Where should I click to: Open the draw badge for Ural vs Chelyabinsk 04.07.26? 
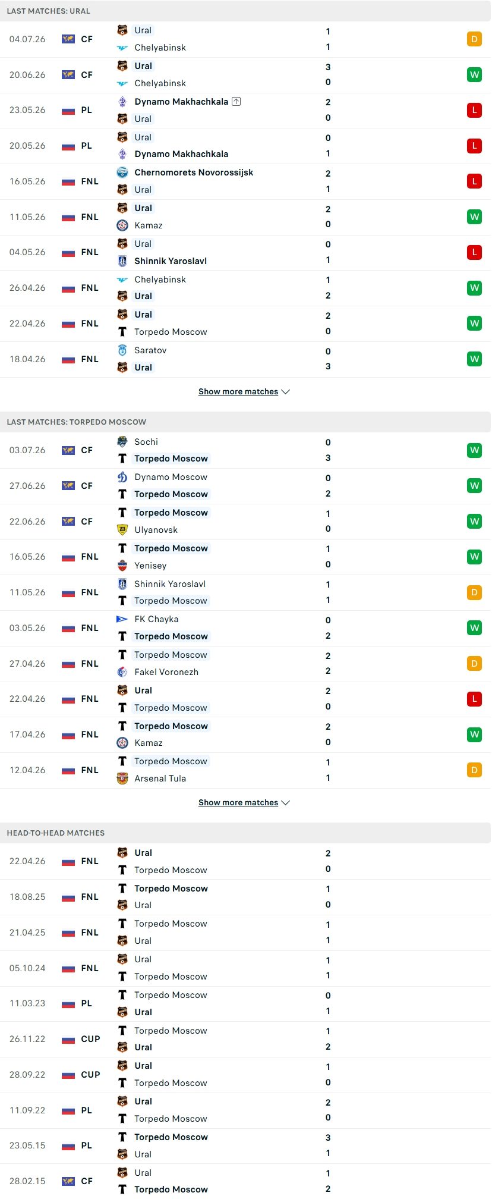474,39
